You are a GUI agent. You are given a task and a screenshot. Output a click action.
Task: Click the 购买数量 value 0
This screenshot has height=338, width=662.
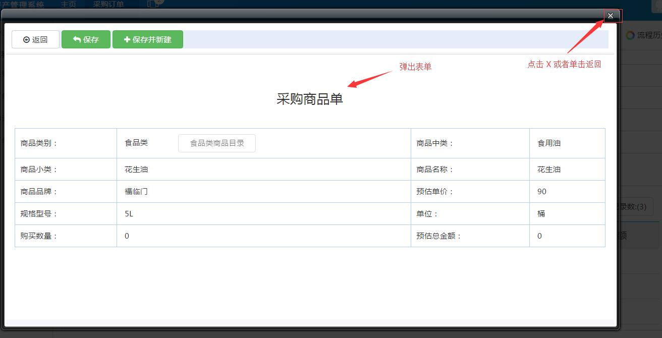127,236
